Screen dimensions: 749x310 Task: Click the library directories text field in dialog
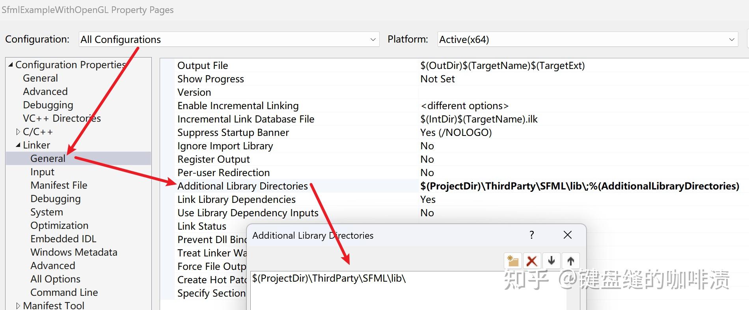(x=408, y=291)
